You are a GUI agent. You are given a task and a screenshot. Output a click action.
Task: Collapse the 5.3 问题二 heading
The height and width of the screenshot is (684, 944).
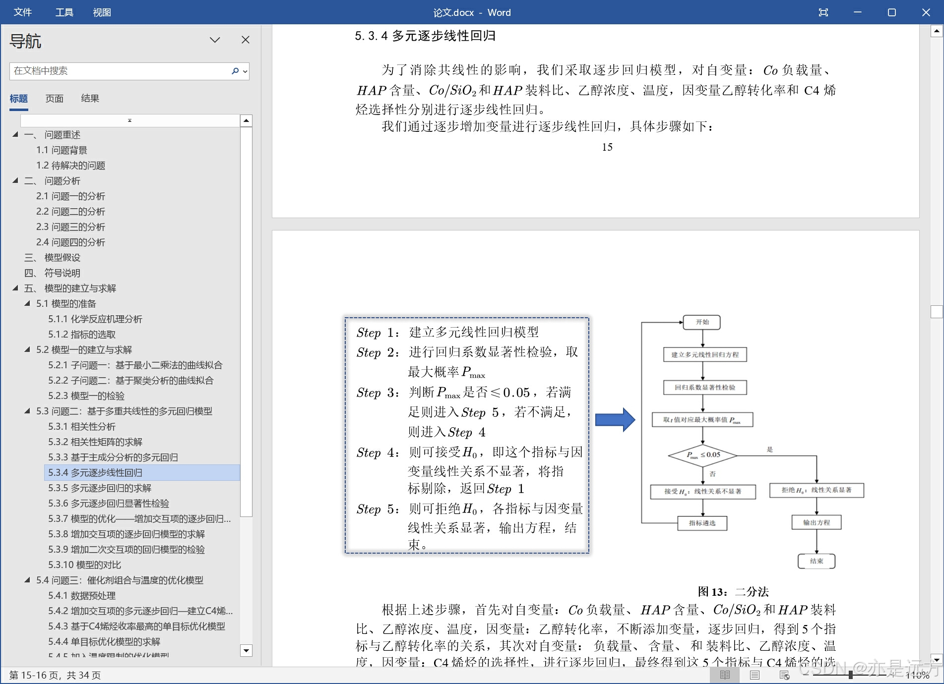click(x=27, y=411)
